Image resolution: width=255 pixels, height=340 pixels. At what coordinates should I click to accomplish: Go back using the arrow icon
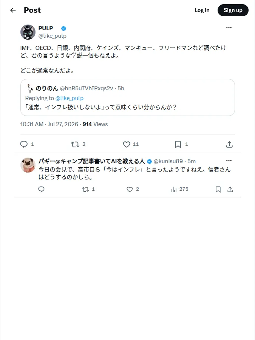coord(13,10)
